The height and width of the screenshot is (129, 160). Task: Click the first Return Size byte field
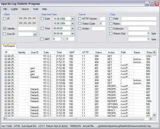pyautogui.click(x=139, y=33)
